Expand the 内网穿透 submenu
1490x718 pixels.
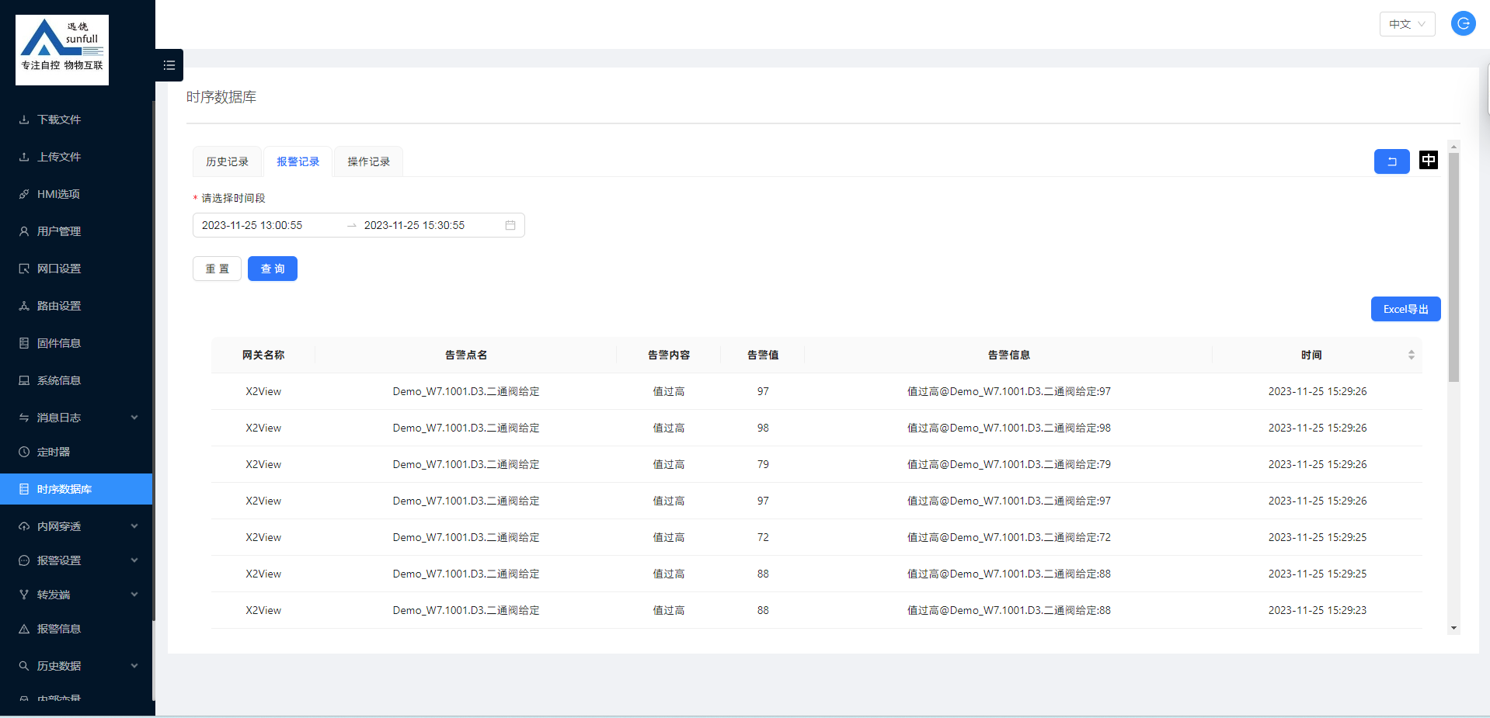(x=78, y=526)
